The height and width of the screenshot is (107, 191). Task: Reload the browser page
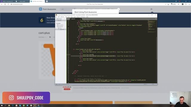pyautogui.click(x=8, y=4)
